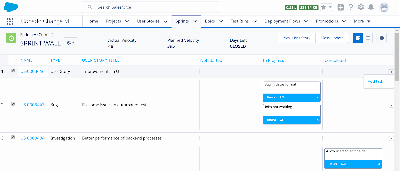This screenshot has width=400, height=171.
Task: Click the Salesforce cloud logo
Action: coord(11,7)
